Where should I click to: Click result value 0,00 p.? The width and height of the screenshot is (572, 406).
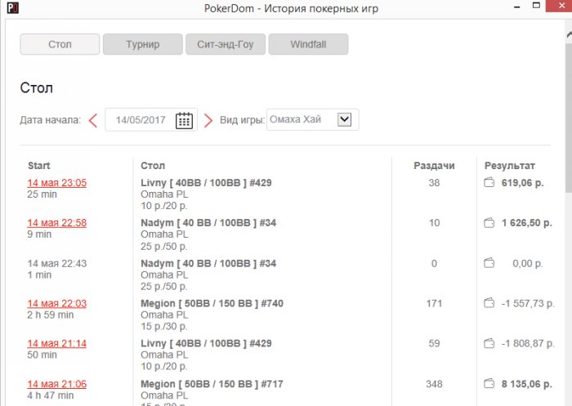click(528, 263)
